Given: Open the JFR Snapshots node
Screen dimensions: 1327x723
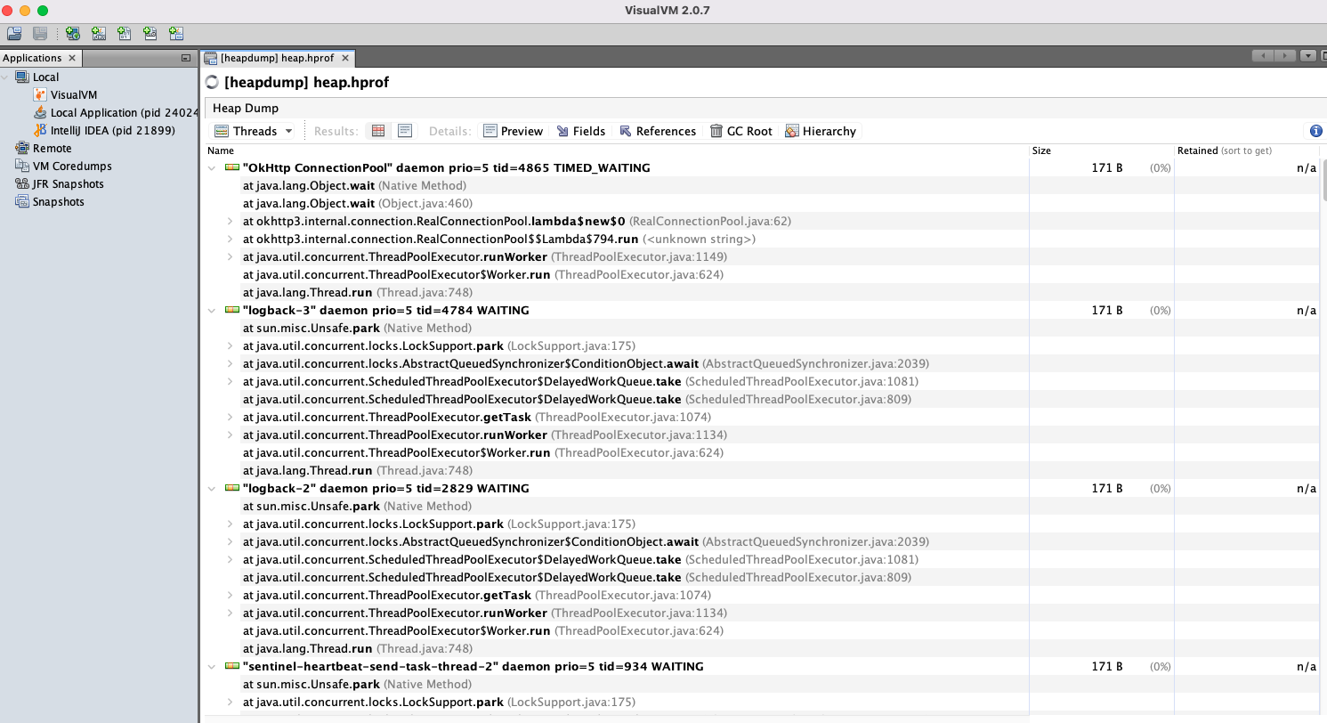Looking at the screenshot, I should (x=68, y=183).
